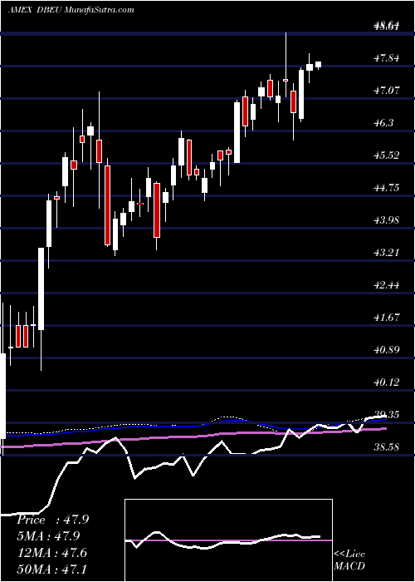Click the 47.07 price axis label

387,90
